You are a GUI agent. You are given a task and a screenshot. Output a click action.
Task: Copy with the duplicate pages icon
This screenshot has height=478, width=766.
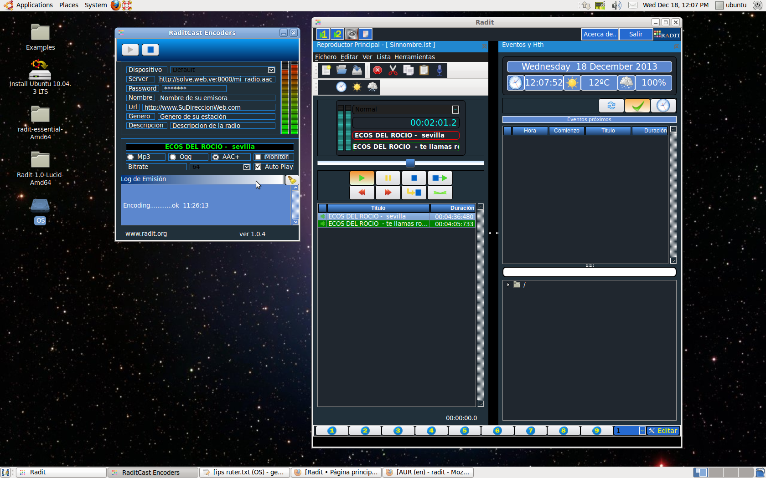pos(409,70)
